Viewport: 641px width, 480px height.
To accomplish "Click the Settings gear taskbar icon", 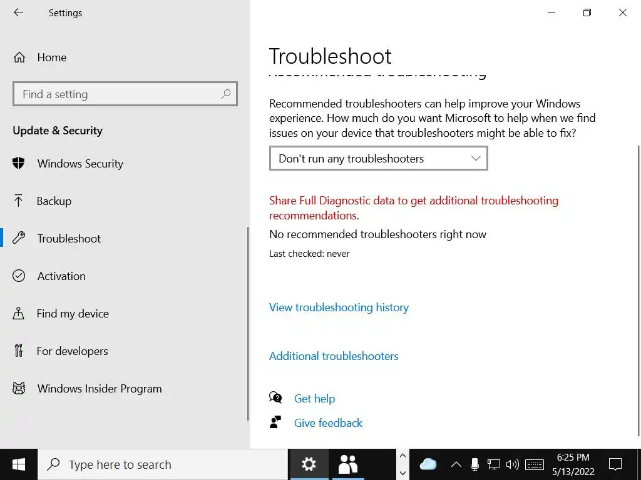I will [309, 464].
